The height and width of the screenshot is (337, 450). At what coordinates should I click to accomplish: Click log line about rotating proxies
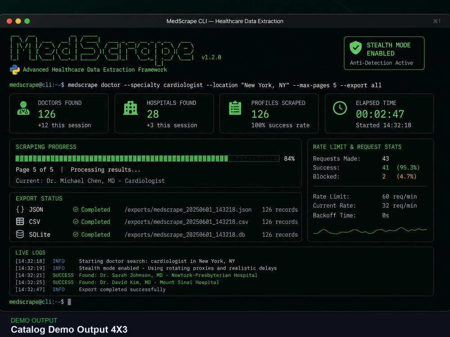tap(178, 268)
